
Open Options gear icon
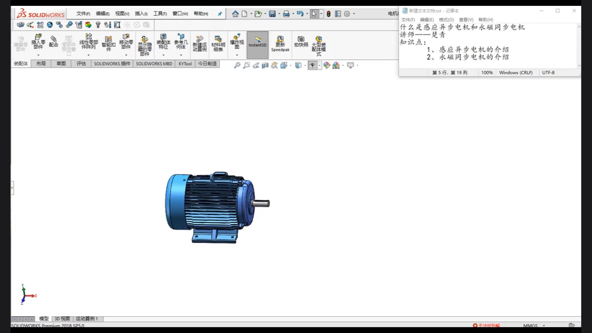[x=347, y=14]
